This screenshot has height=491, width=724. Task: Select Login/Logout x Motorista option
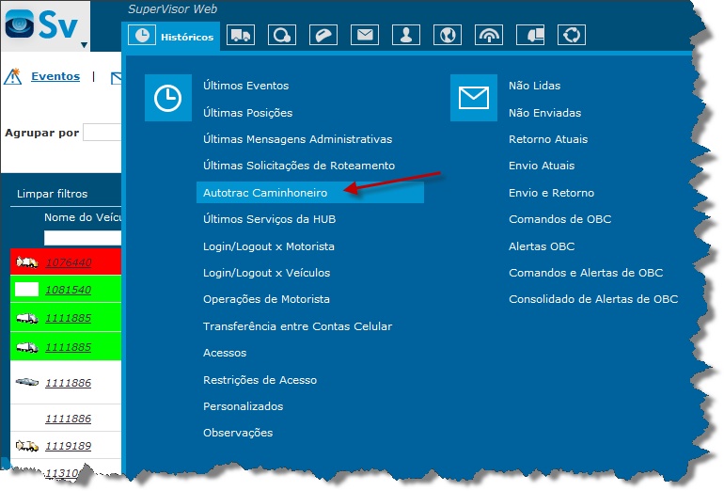click(269, 246)
